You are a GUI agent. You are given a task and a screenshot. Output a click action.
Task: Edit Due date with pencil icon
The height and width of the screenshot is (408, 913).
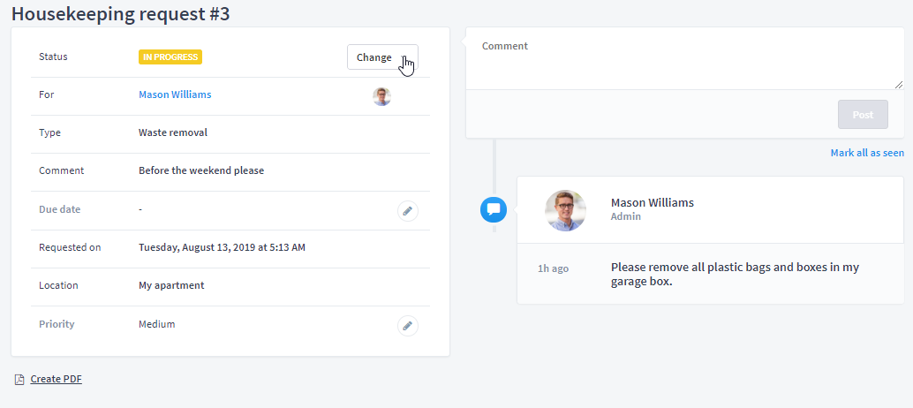(408, 211)
